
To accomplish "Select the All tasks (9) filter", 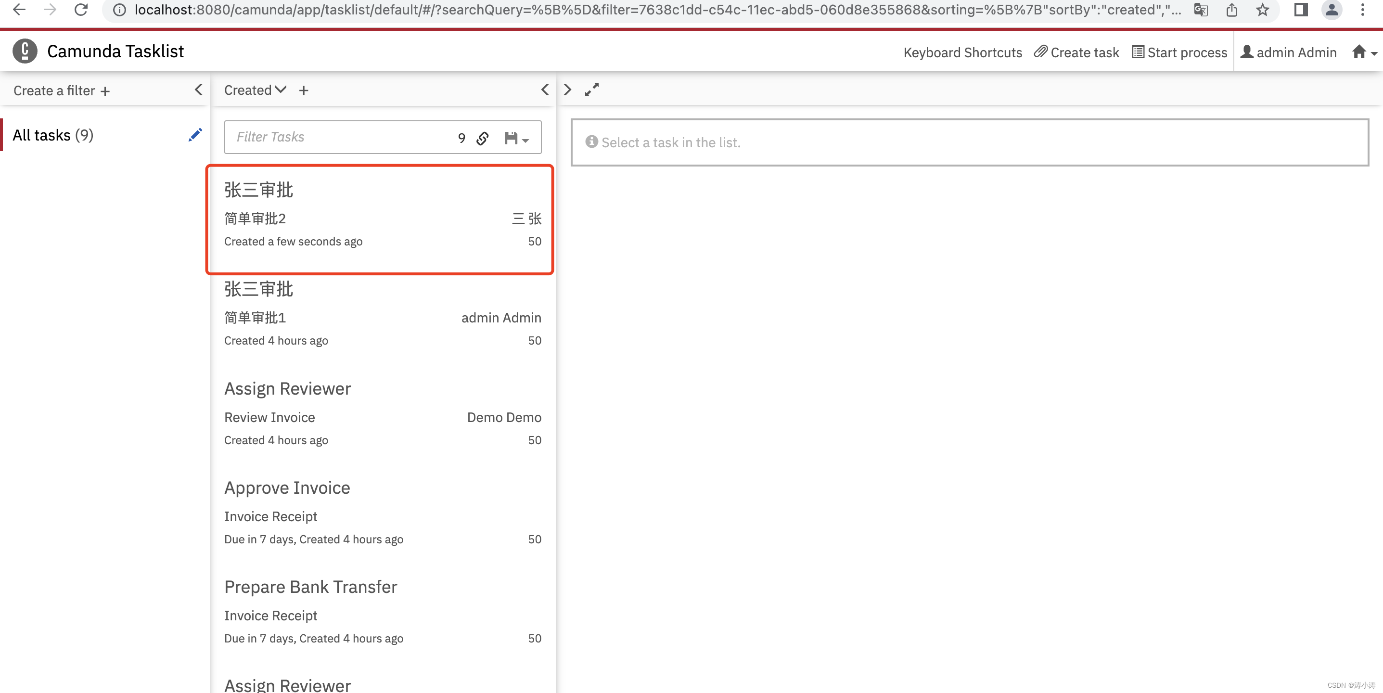I will 53,135.
